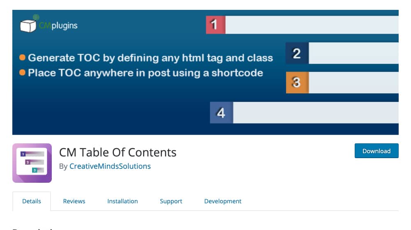Click the light bar next to number 4
411x230 pixels.
[316, 113]
